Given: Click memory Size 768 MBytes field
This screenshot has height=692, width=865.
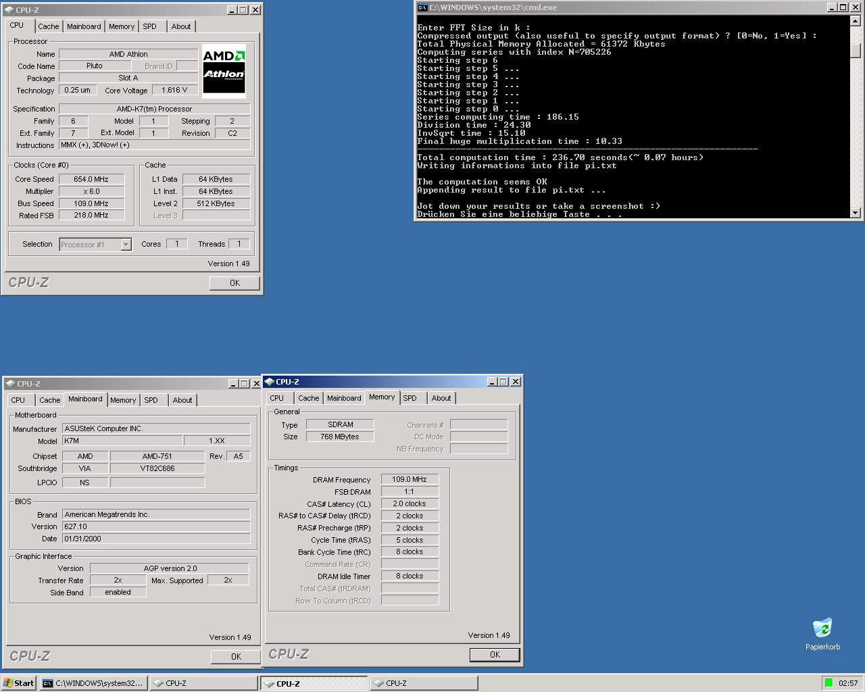Looking at the screenshot, I should (x=340, y=437).
